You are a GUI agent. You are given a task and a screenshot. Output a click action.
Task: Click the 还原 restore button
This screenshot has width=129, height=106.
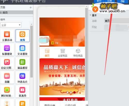110,1
